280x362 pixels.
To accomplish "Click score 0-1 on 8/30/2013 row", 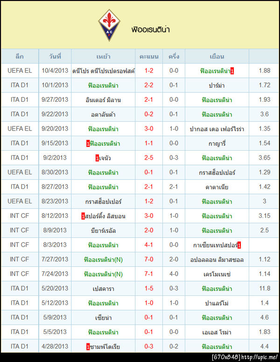I will pyautogui.click(x=149, y=172).
